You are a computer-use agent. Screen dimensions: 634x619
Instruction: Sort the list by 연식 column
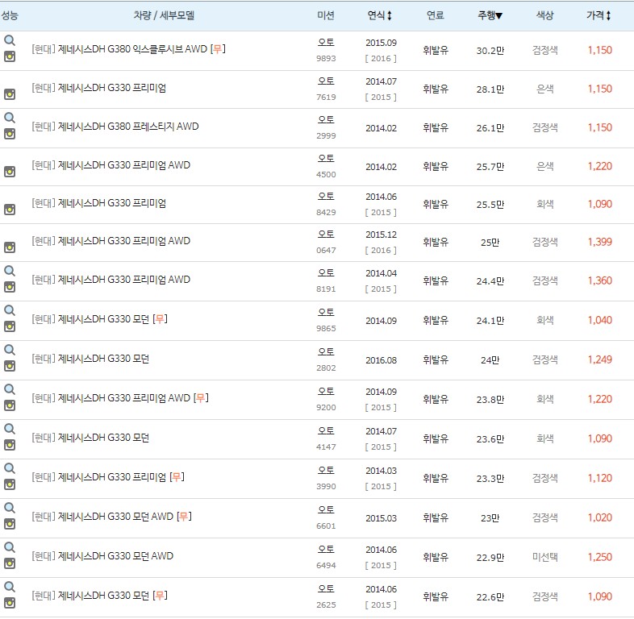(x=379, y=15)
